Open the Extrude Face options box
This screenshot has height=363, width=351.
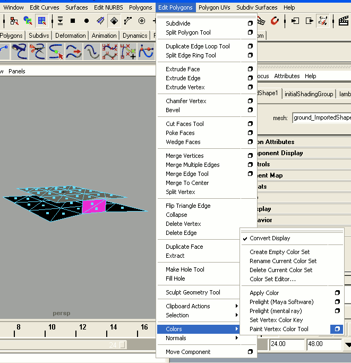pyautogui.click(x=250, y=69)
